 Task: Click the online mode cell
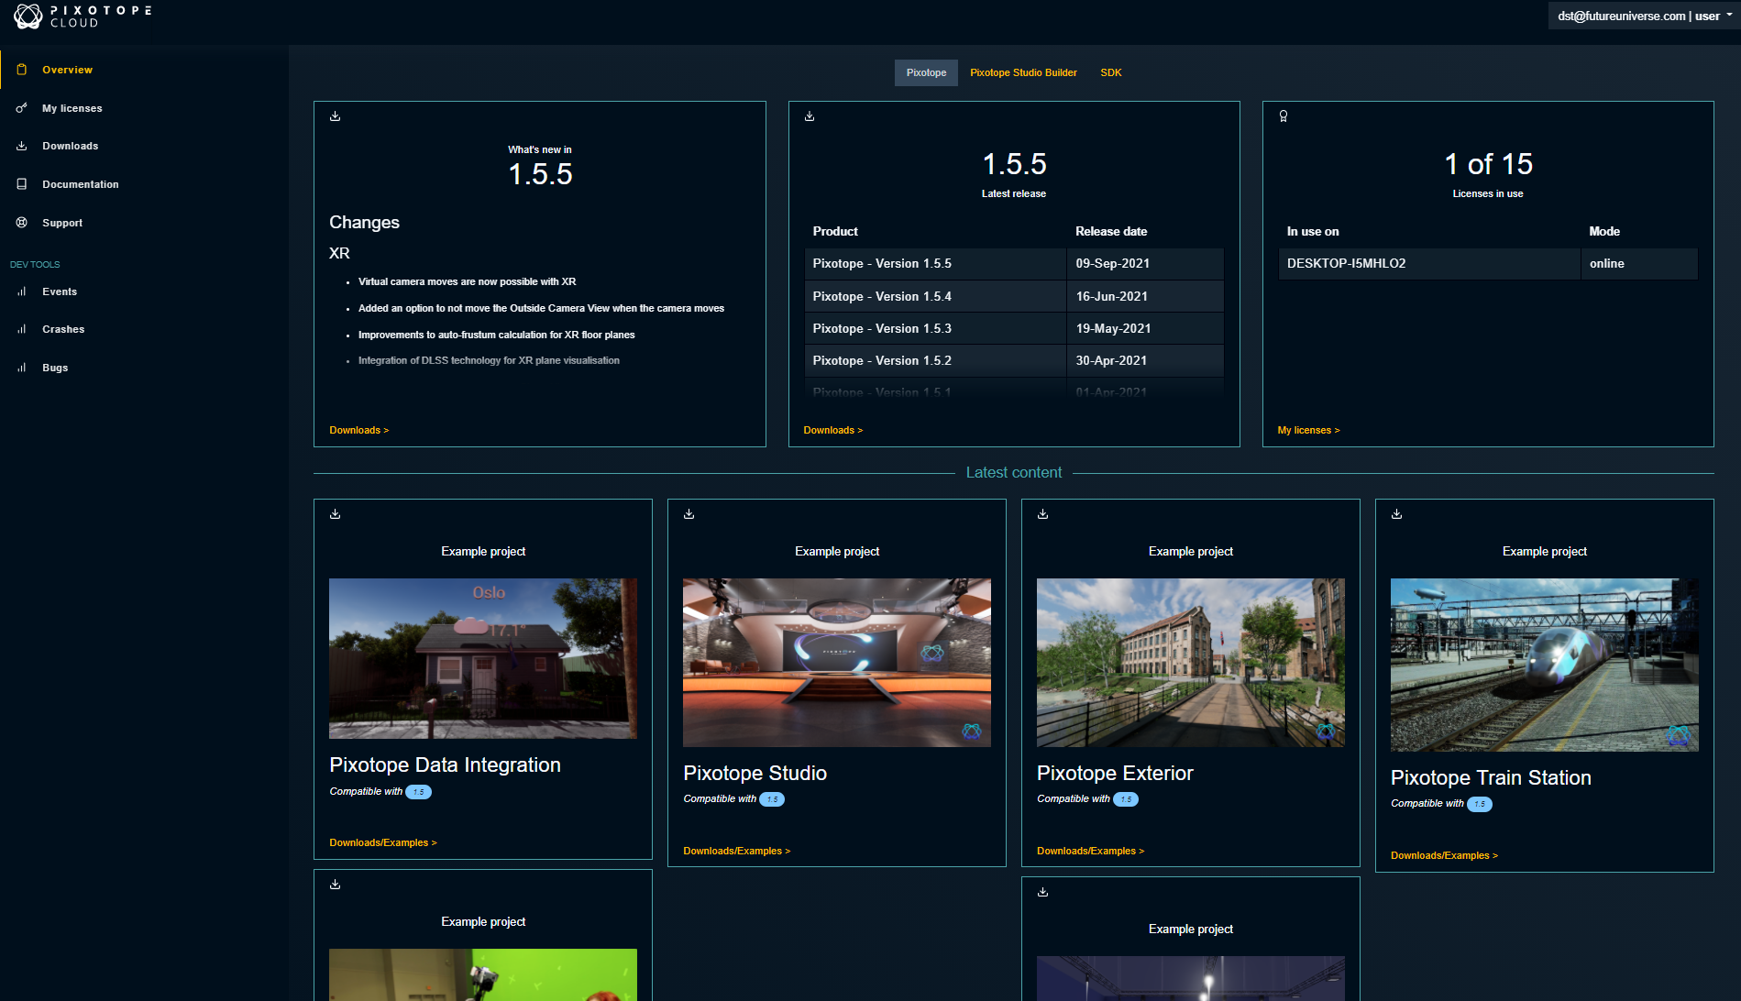click(1640, 263)
